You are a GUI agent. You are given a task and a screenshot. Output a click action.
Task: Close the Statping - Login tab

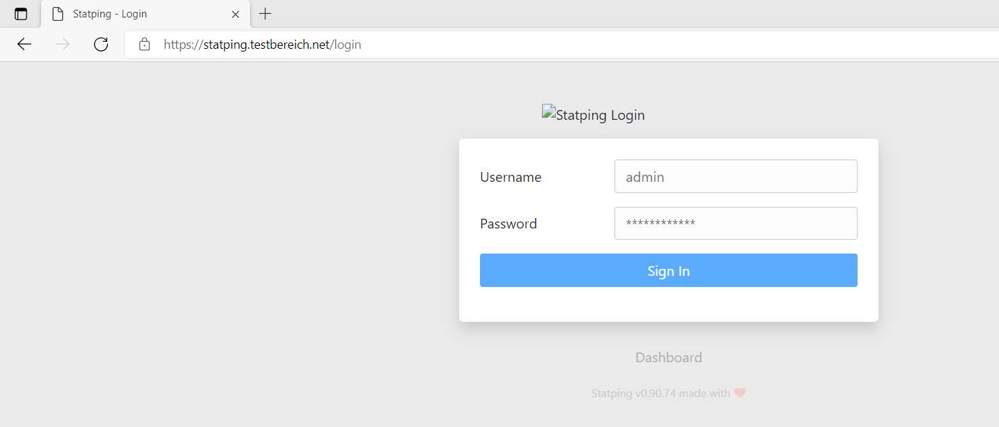[235, 14]
